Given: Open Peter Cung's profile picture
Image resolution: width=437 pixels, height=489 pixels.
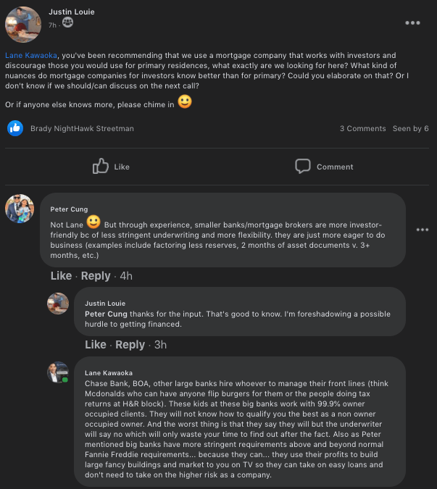Looking at the screenshot, I should coord(20,209).
